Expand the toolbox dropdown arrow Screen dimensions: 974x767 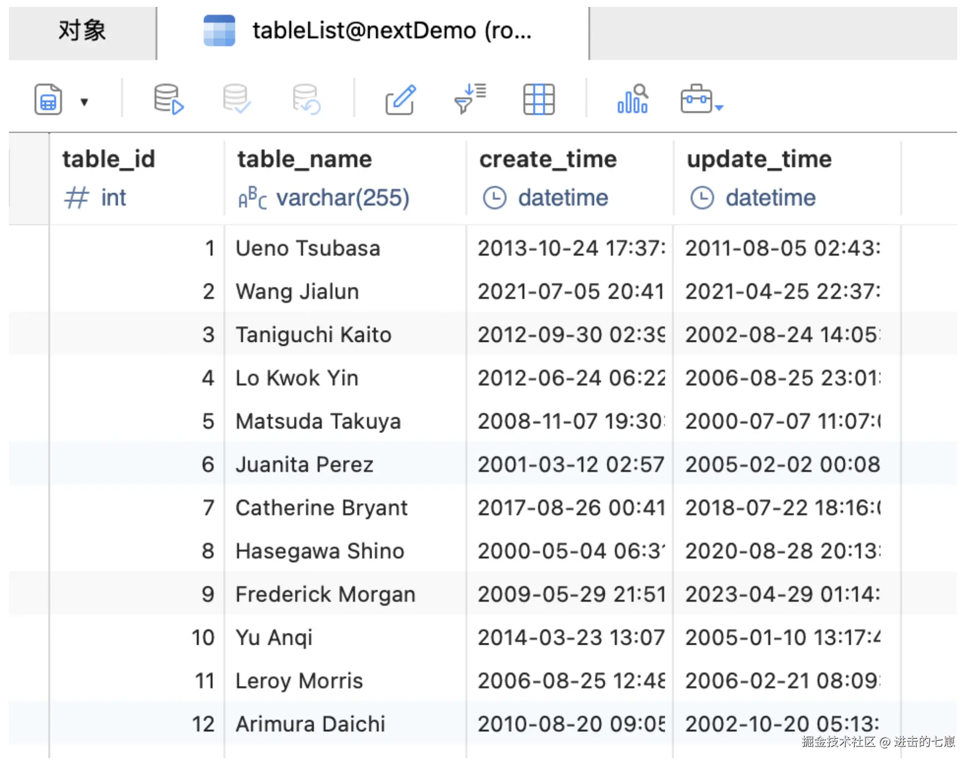point(719,107)
